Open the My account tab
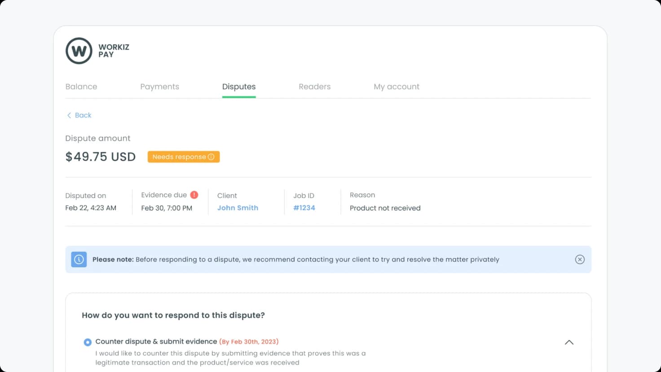Screen dimensions: 661x372 (397, 87)
